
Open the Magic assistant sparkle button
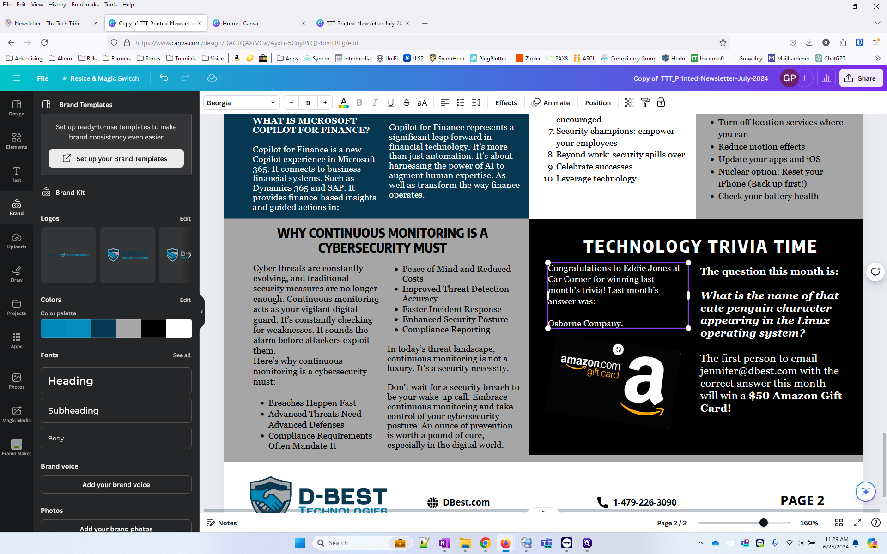click(x=865, y=491)
